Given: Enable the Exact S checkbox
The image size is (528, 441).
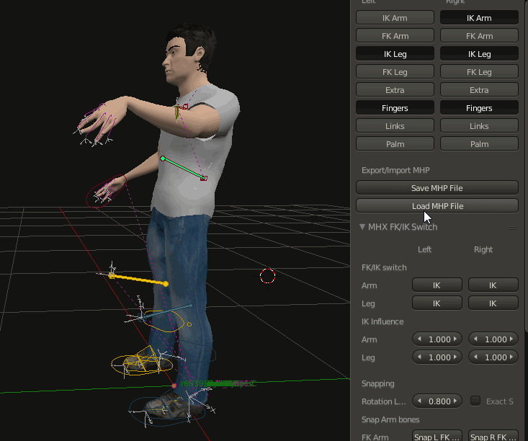Looking at the screenshot, I should pyautogui.click(x=475, y=401).
